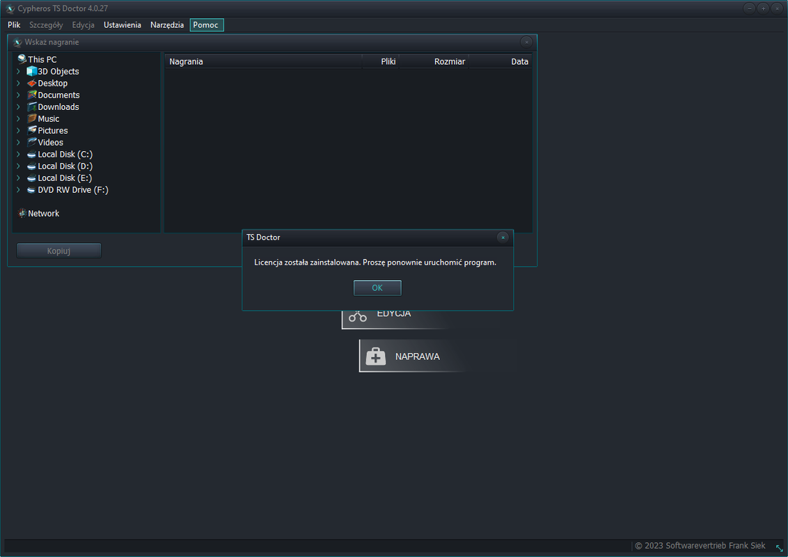Click the Network icon in tree
The width and height of the screenshot is (788, 557).
click(22, 213)
